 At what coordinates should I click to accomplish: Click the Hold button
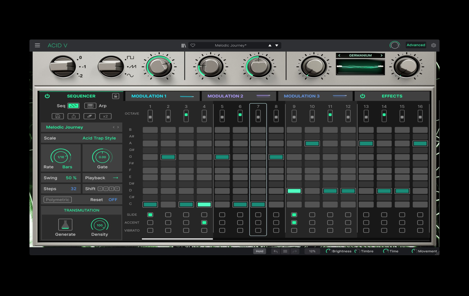coord(260,251)
